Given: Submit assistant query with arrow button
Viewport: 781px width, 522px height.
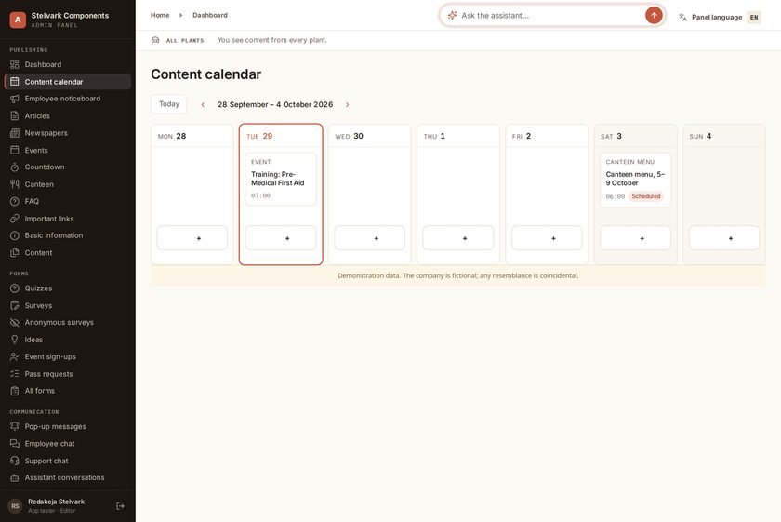Looking at the screenshot, I should point(654,16).
